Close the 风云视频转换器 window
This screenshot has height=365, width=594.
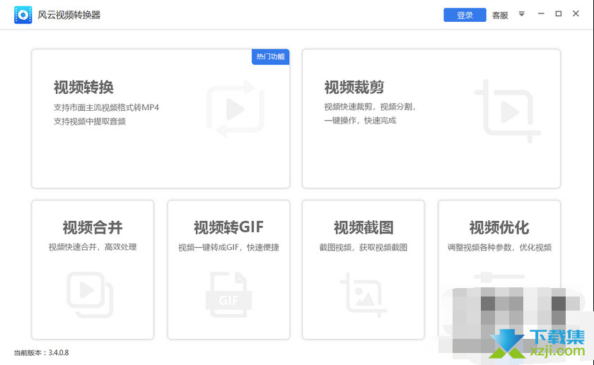[576, 13]
